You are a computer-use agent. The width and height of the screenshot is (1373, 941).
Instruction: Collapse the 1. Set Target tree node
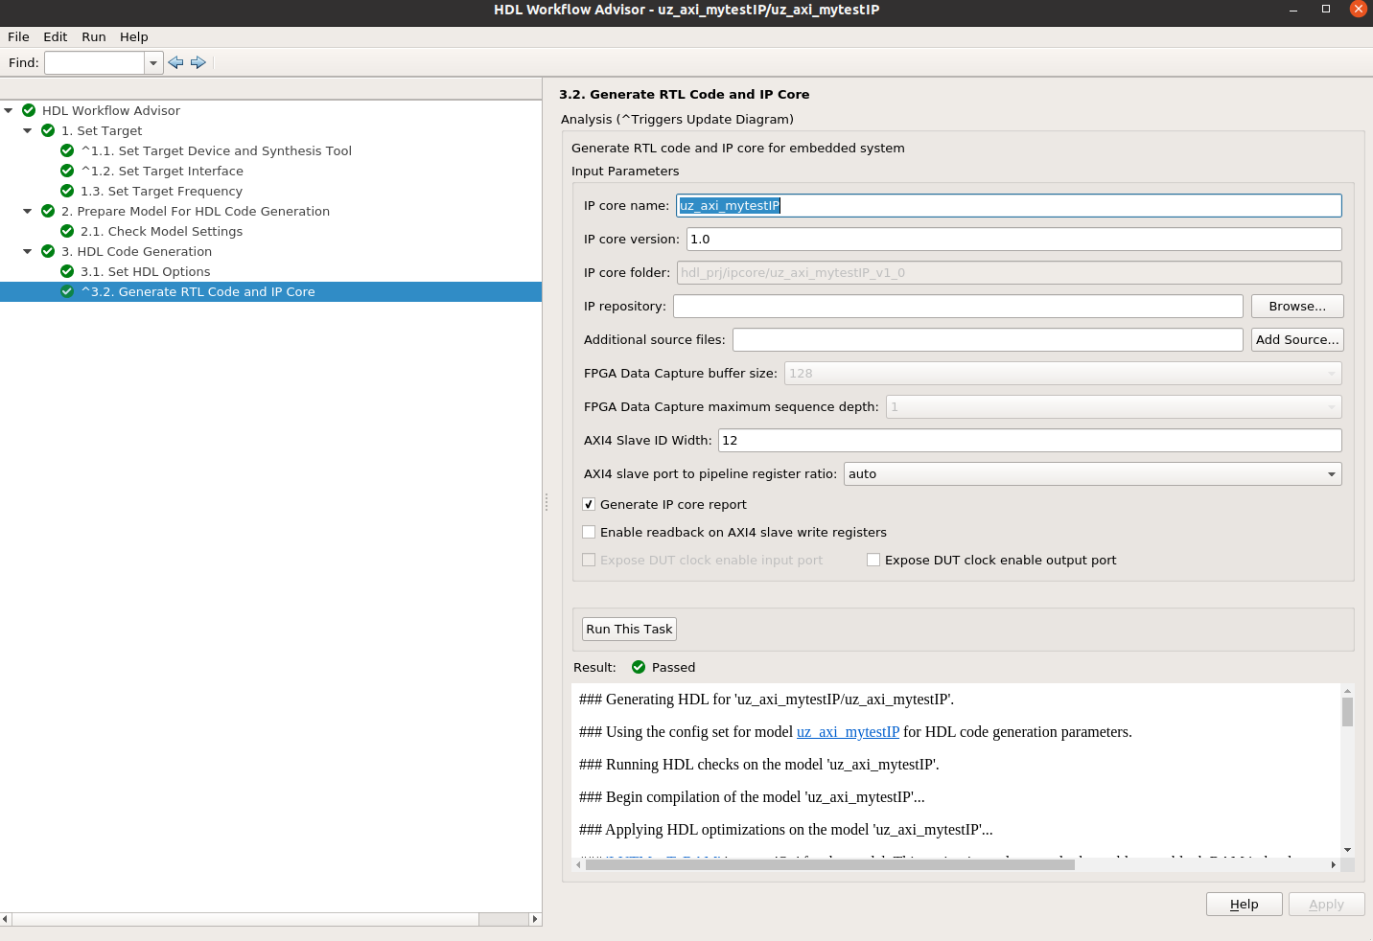pos(28,130)
